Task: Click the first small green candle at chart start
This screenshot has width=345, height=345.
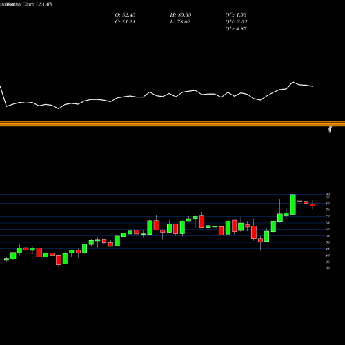Action: pos(6,259)
